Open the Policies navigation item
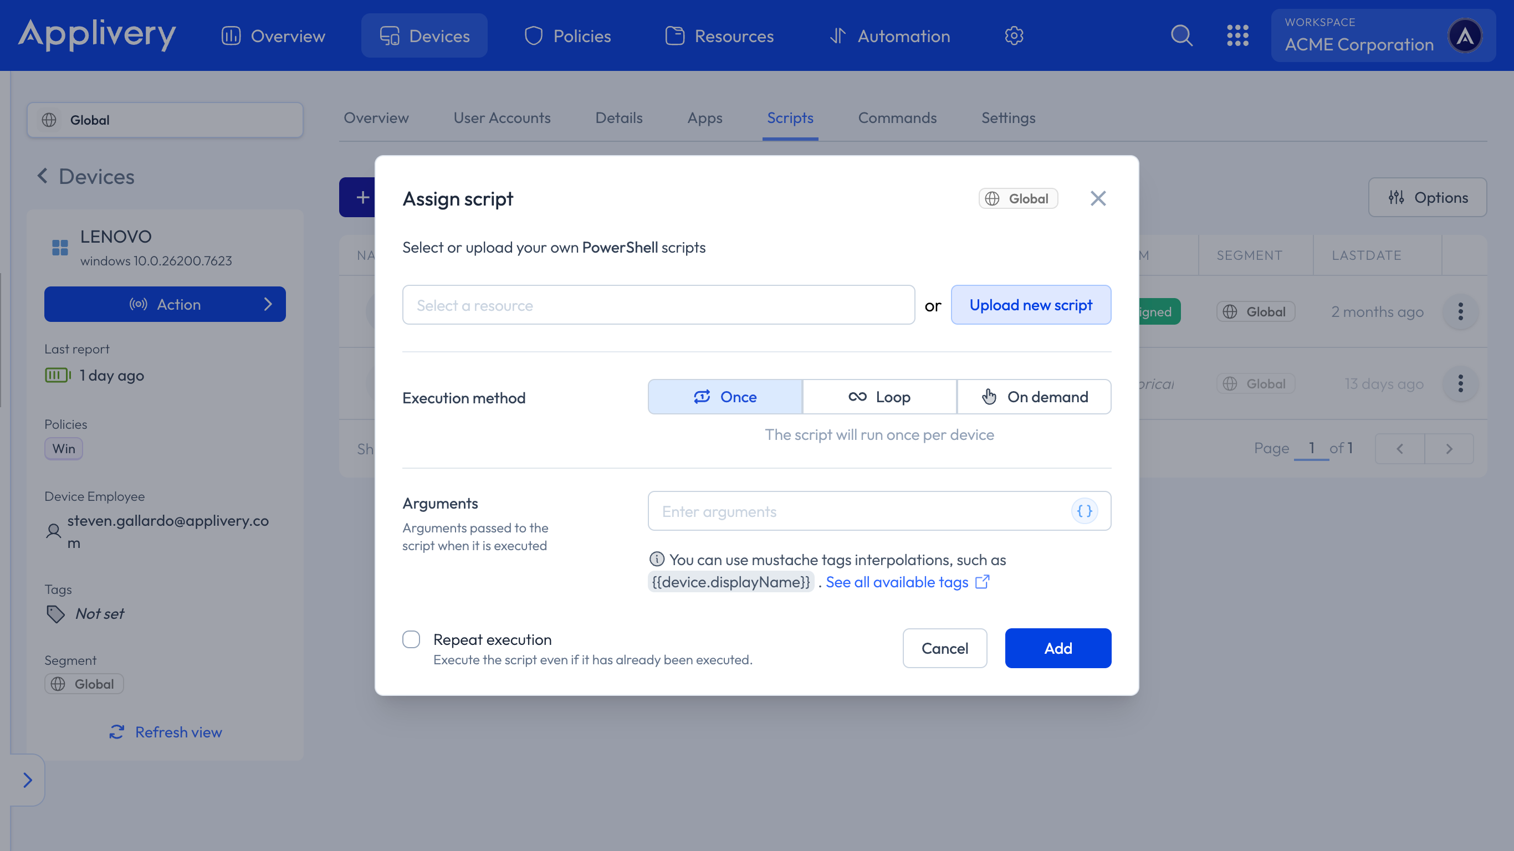This screenshot has height=851, width=1514. click(567, 36)
